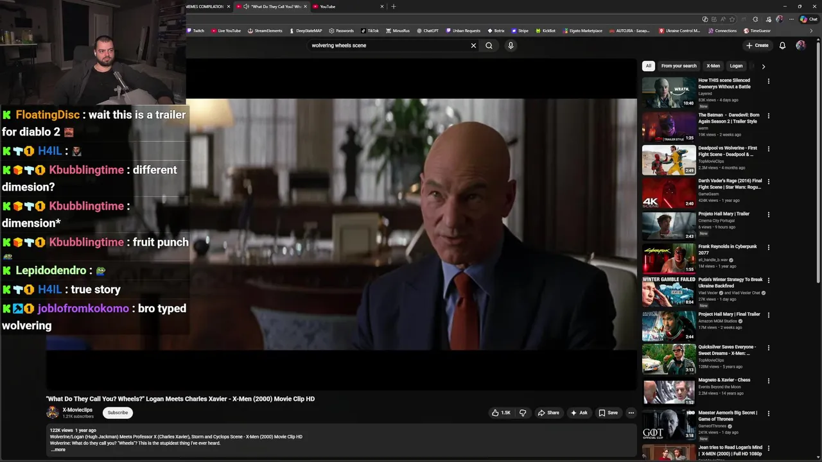Open the TimeGuessr bookmark
Viewport: 822px width, 462px height.
pyautogui.click(x=757, y=31)
